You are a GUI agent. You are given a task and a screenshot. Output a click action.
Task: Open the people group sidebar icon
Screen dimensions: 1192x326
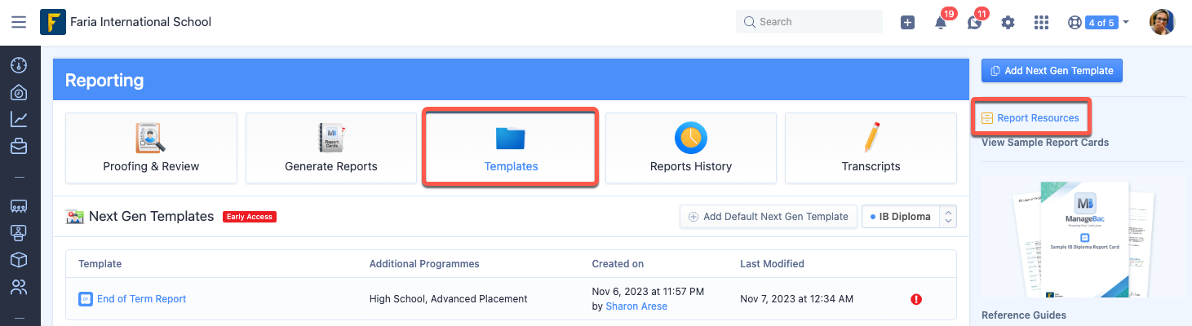(19, 287)
